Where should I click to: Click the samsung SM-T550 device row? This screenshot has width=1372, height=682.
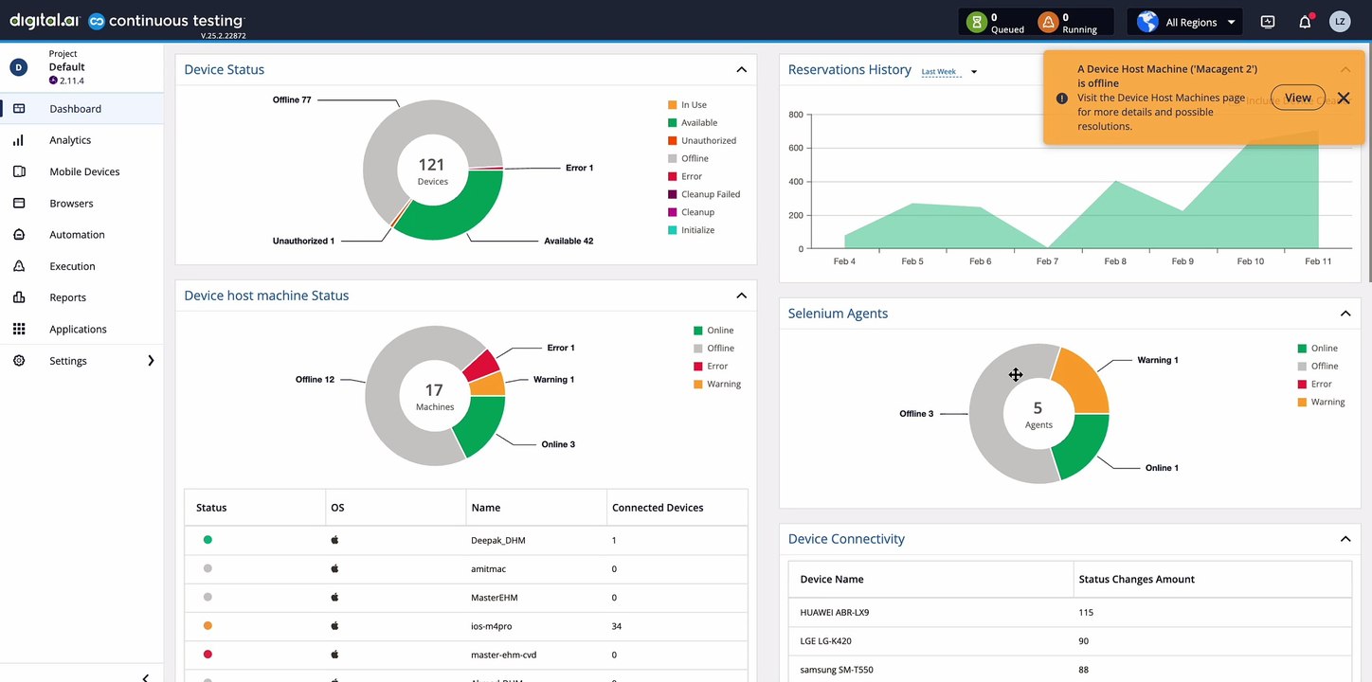click(x=1070, y=670)
